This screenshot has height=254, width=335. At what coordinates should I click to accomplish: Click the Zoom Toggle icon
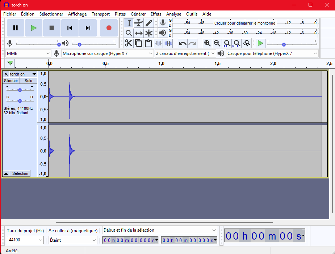246,43
